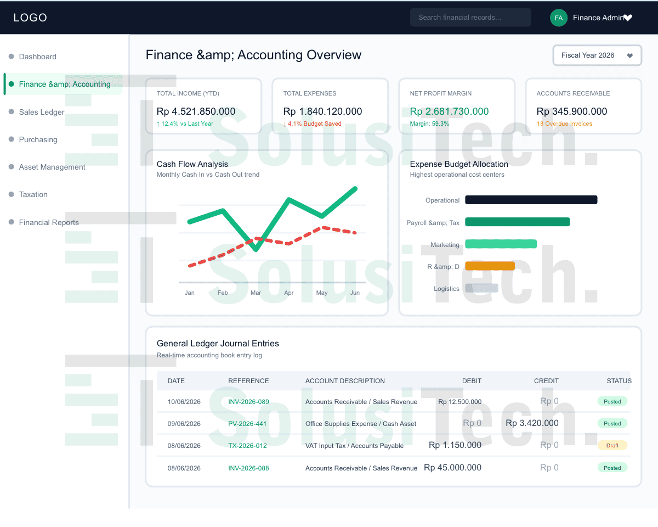Select Finance & Accounting sidebar item

(64, 84)
